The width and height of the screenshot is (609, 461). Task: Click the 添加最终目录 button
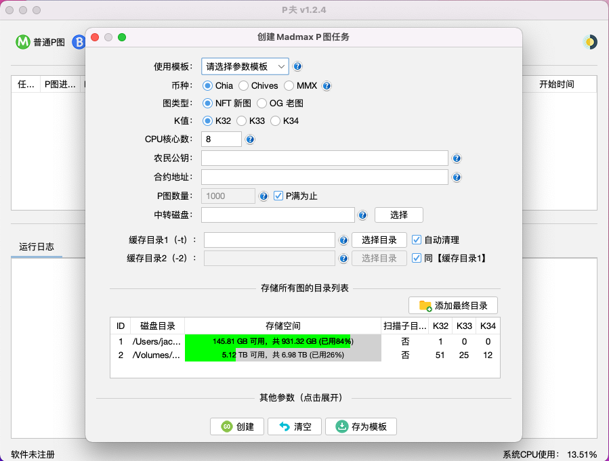pos(453,305)
